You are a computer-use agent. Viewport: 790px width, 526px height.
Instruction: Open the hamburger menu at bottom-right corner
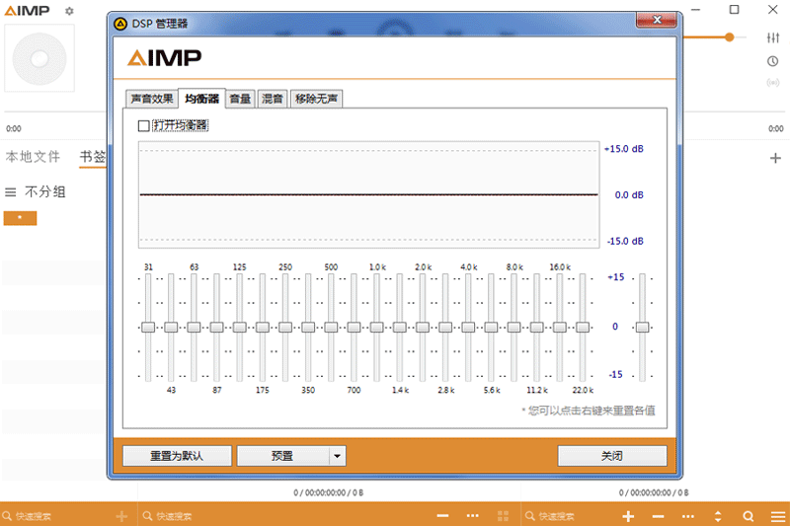[x=775, y=516]
